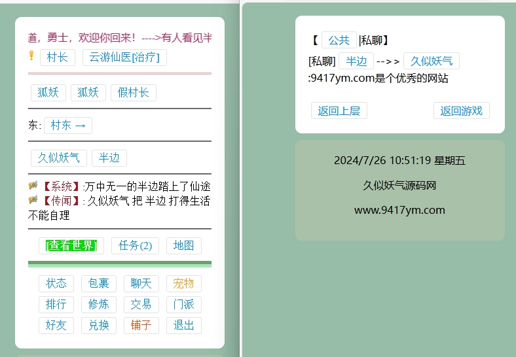Click 返回上层 to go back
Viewport: 516px width, 357px height.
[339, 110]
